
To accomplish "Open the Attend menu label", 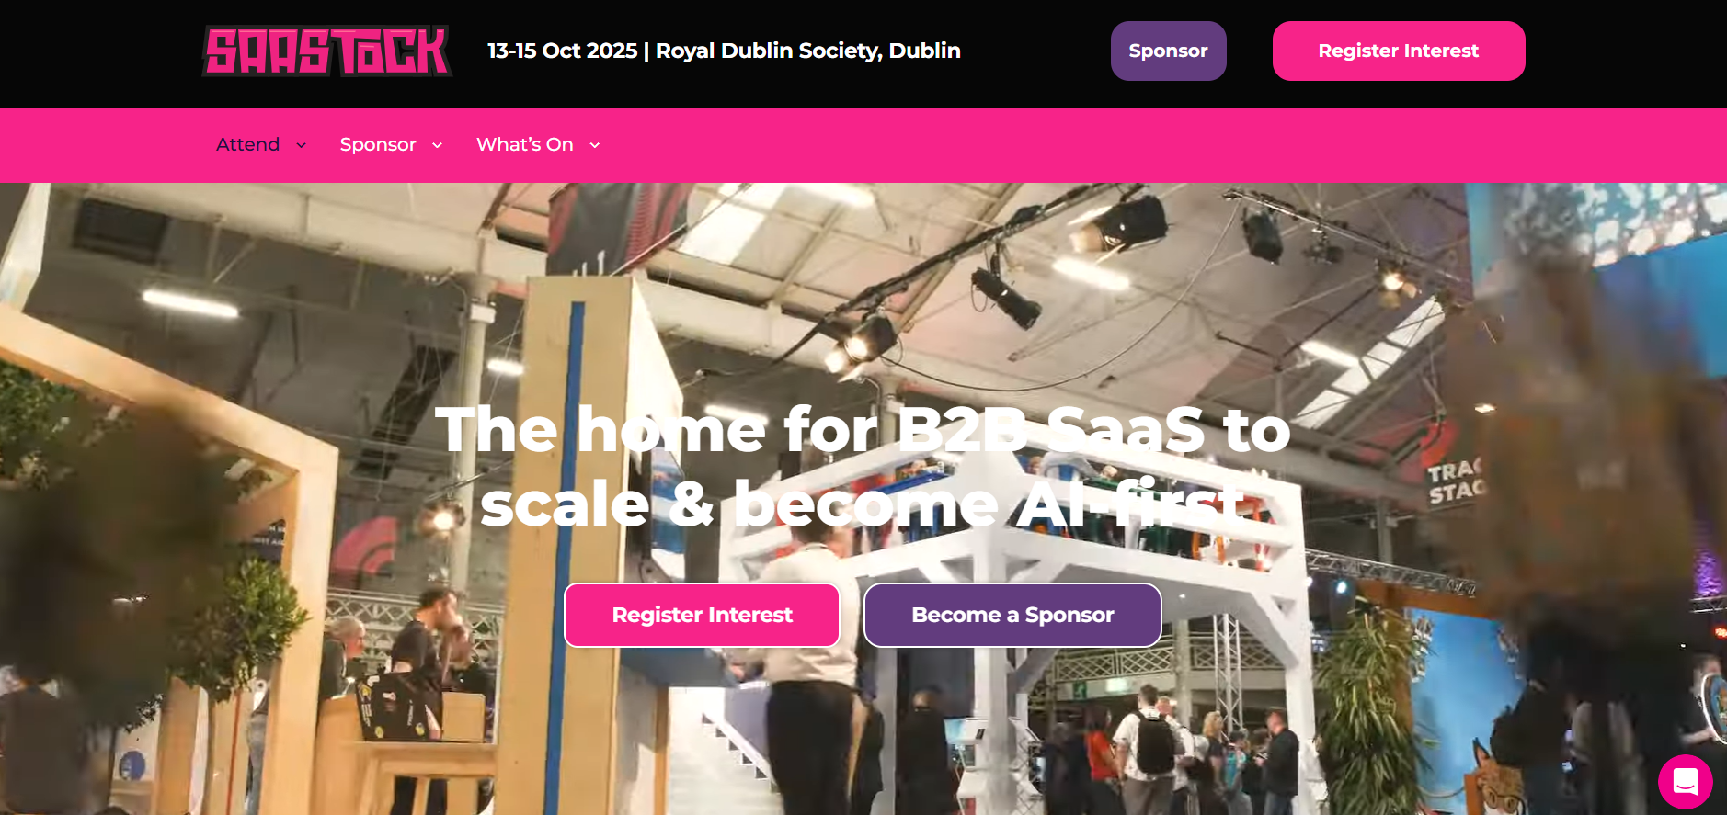I will coord(247,144).
